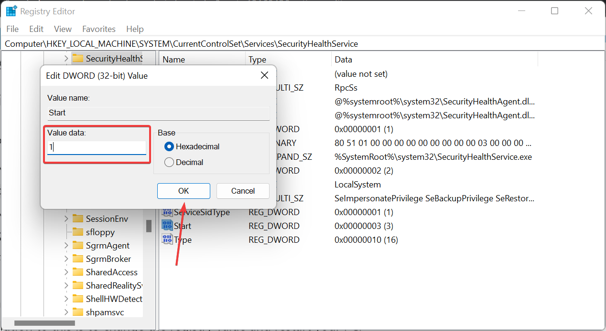Image resolution: width=606 pixels, height=331 pixels.
Task: Open the Help menu
Action: click(x=135, y=29)
